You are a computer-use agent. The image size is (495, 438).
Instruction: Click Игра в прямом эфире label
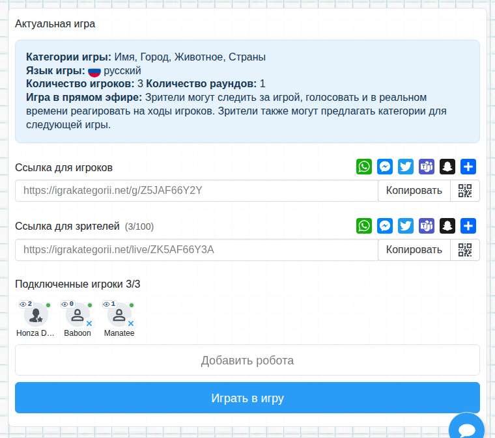(x=84, y=98)
